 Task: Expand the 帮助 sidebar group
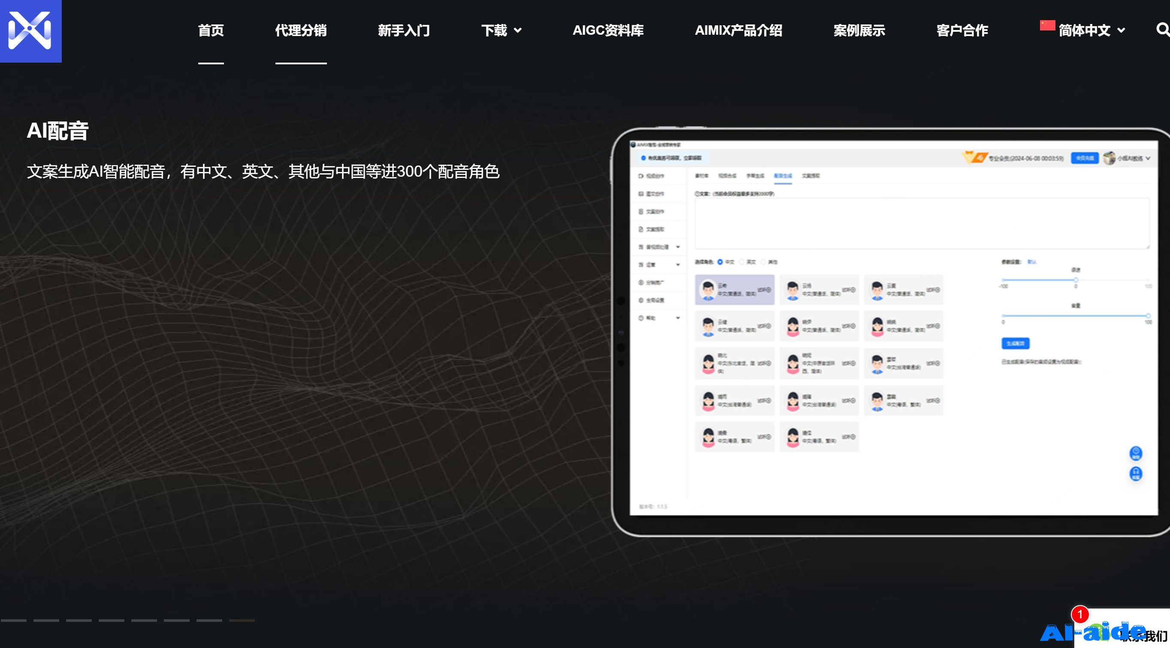point(678,318)
